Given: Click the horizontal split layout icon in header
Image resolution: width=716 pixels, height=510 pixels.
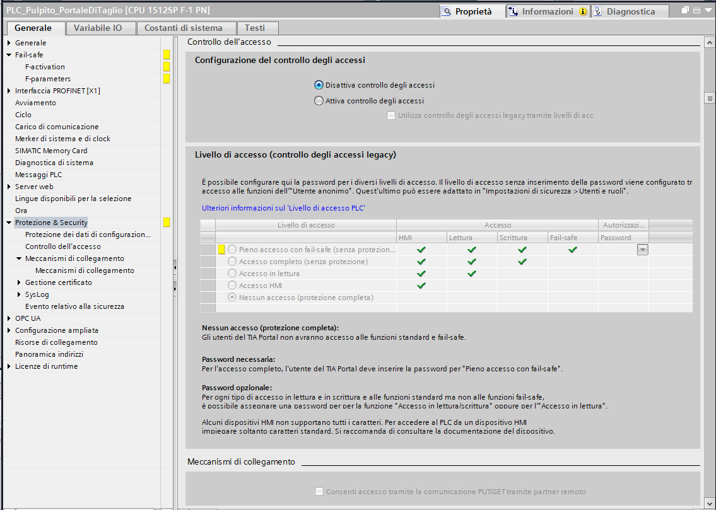Looking at the screenshot, I should pos(697,11).
